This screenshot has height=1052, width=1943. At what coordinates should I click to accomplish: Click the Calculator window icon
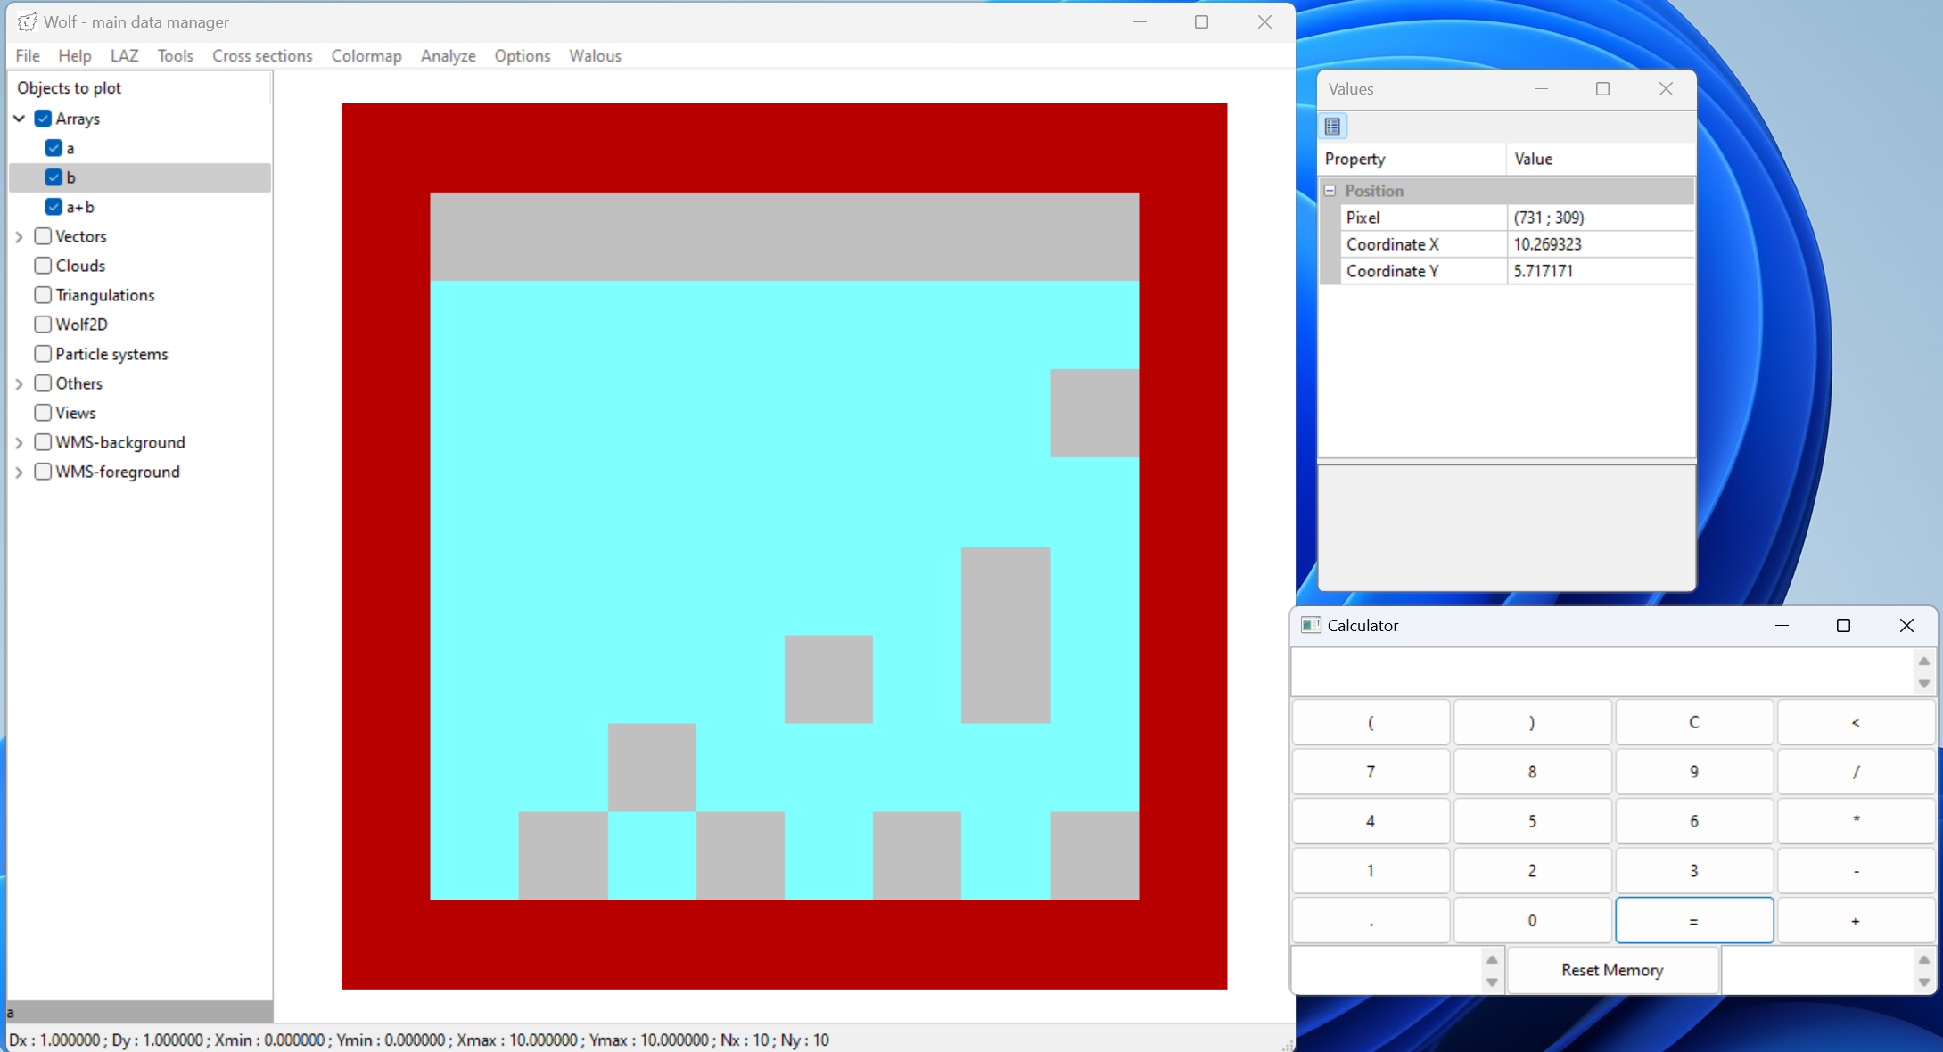click(x=1310, y=625)
